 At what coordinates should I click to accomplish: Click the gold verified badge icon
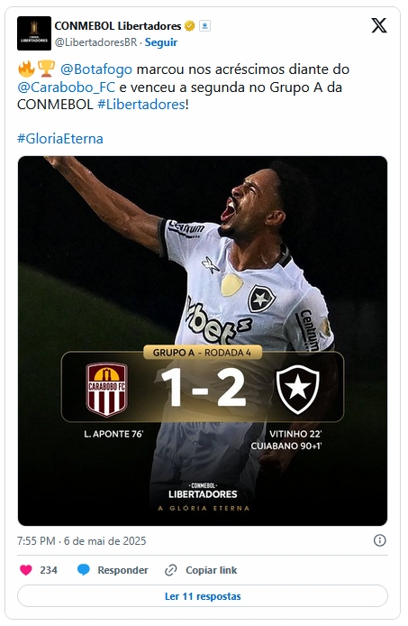click(190, 26)
